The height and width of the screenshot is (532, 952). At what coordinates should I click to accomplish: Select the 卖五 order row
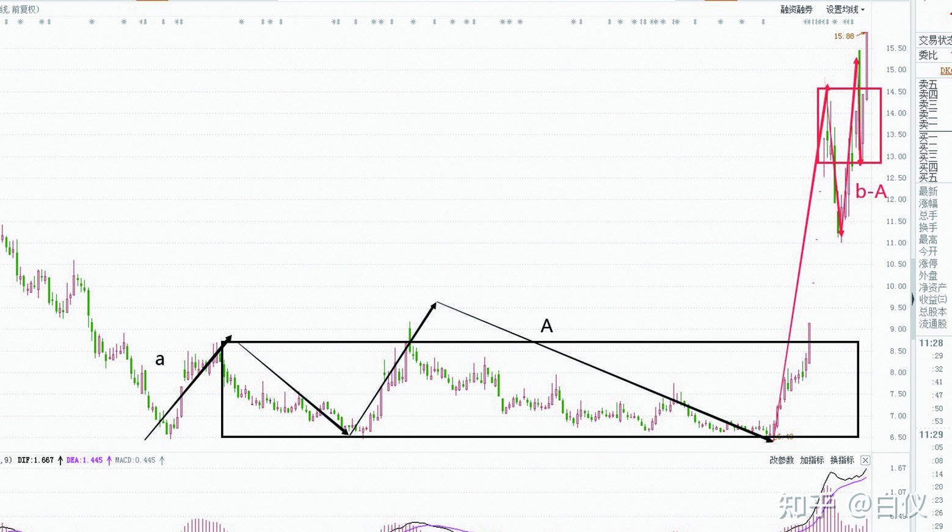(928, 85)
